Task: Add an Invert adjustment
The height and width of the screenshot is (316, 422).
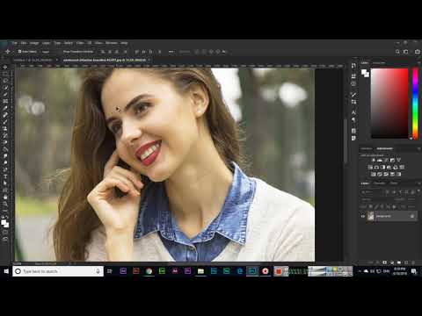Action: click(374, 174)
